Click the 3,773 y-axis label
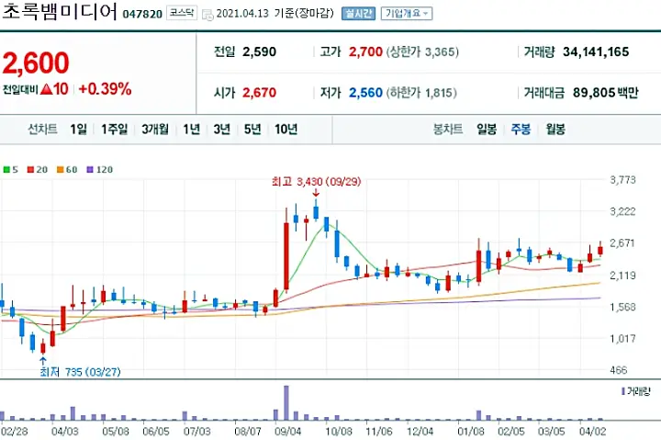 (622, 180)
